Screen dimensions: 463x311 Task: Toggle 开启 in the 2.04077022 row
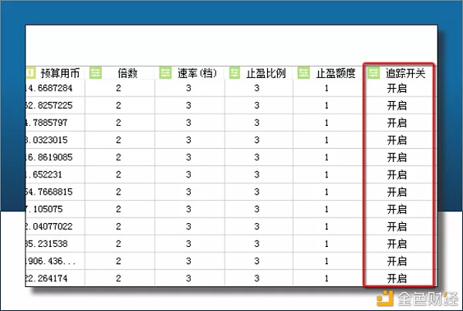pyautogui.click(x=397, y=227)
